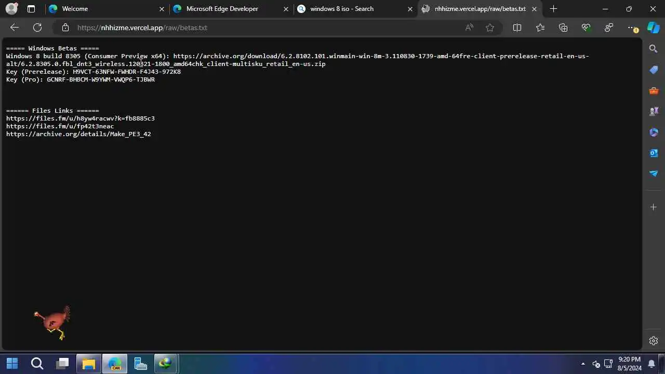The image size is (665, 374).
Task: Open the Favorites list
Action: (x=540, y=28)
